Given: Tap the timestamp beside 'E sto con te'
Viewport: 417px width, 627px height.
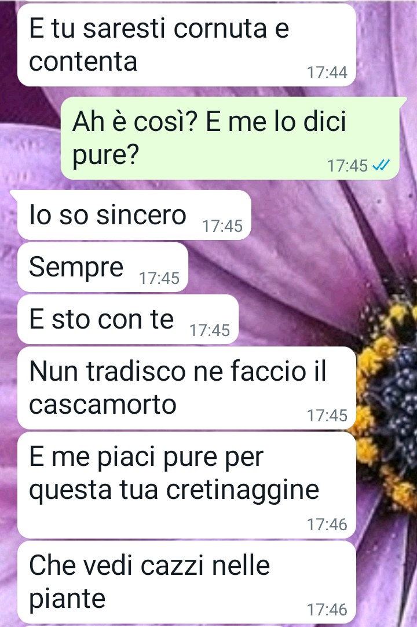Looking at the screenshot, I should click(x=210, y=330).
